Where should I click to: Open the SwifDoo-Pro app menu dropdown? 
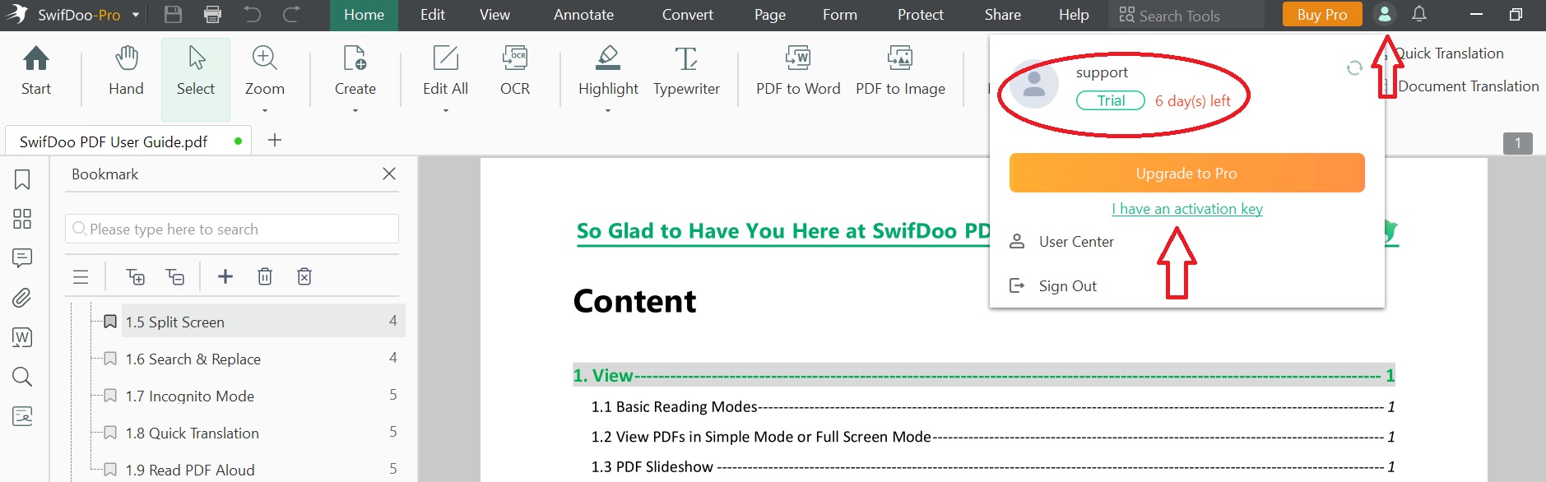[136, 15]
